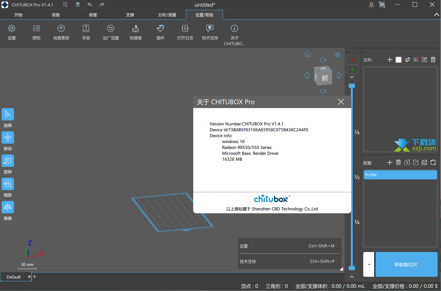This screenshot has width=441, height=291.
Task: Click the export-all profiles icon in 配置
Action: pyautogui.click(x=425, y=163)
